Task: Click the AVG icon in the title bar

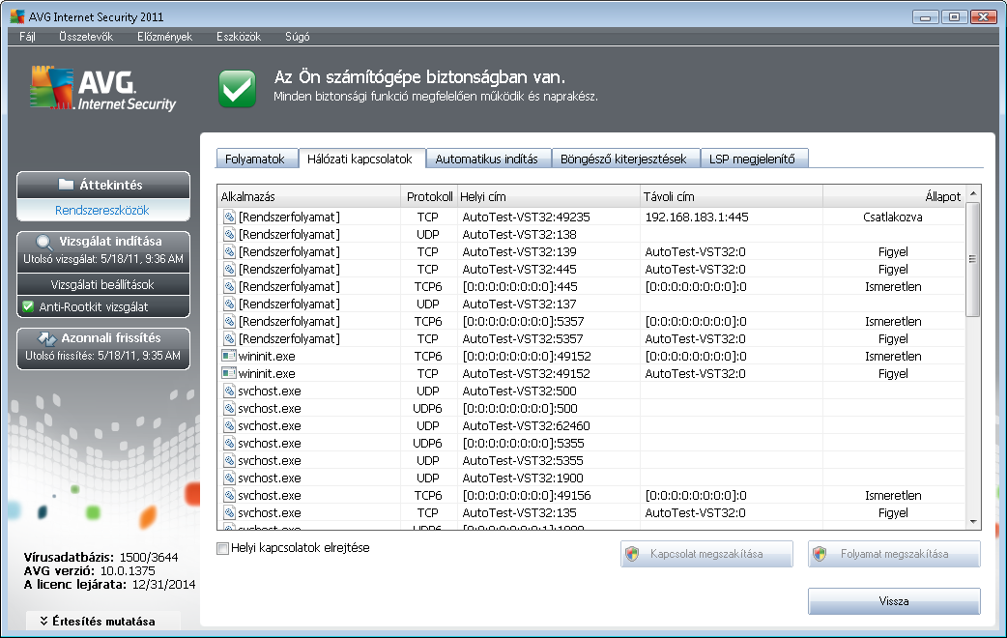Action: [17, 16]
